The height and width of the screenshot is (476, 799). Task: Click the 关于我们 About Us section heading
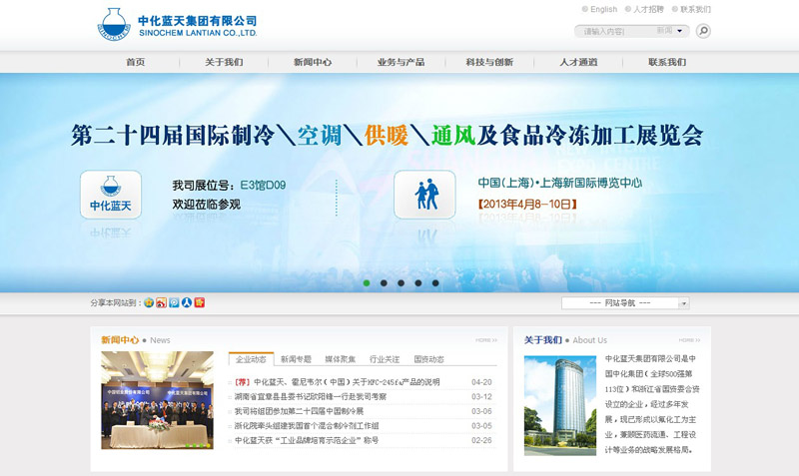(565, 340)
